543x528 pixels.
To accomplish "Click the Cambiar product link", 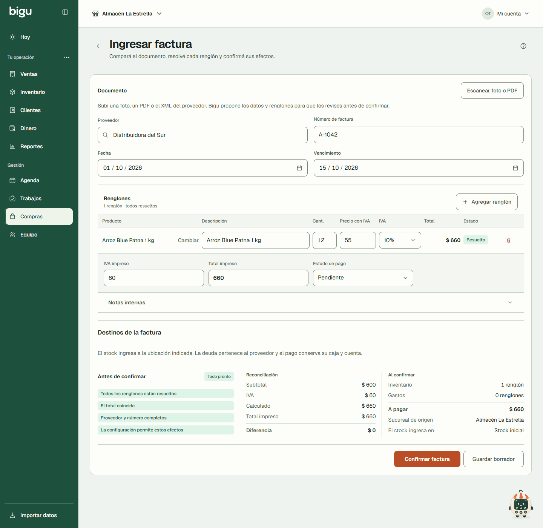I will (x=188, y=240).
